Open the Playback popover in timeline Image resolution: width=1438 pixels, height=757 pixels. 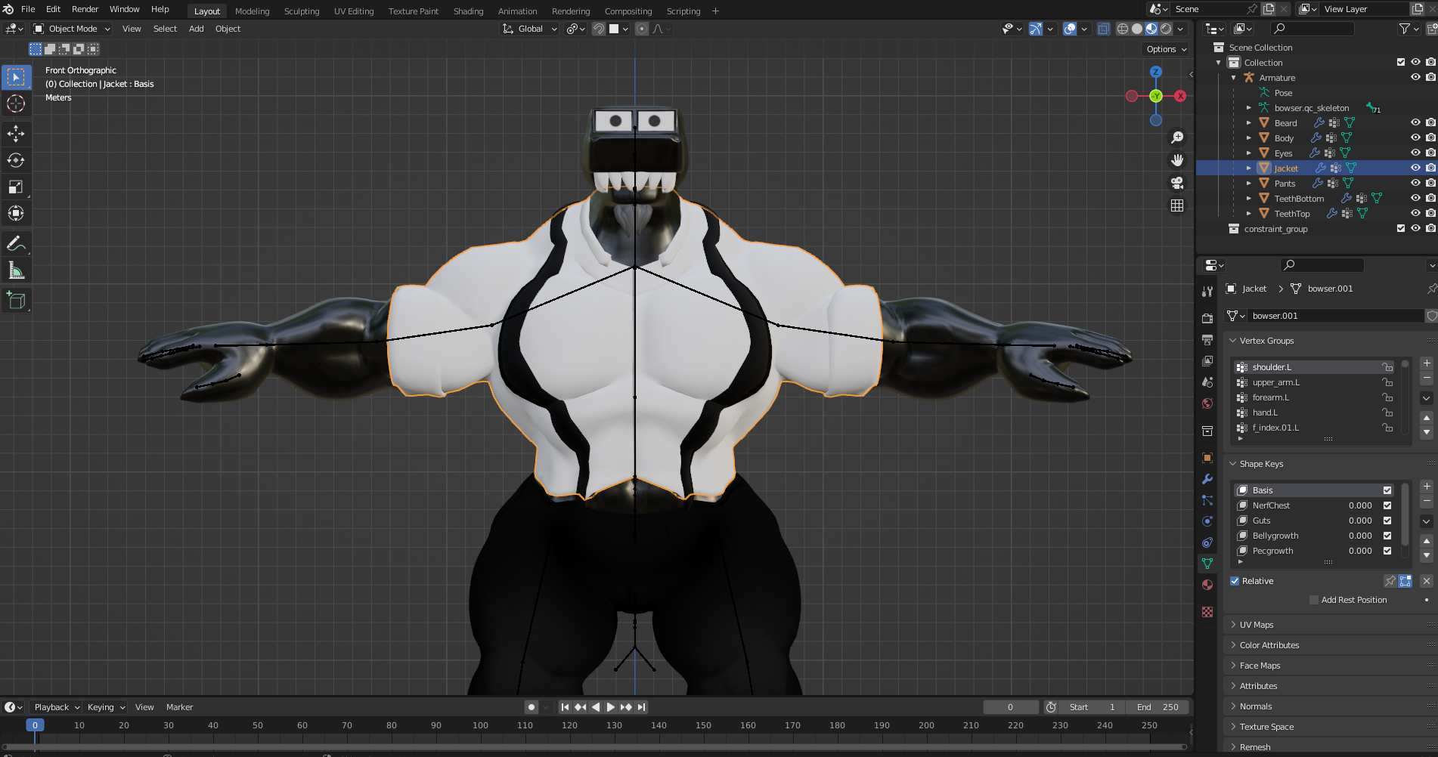(x=57, y=707)
